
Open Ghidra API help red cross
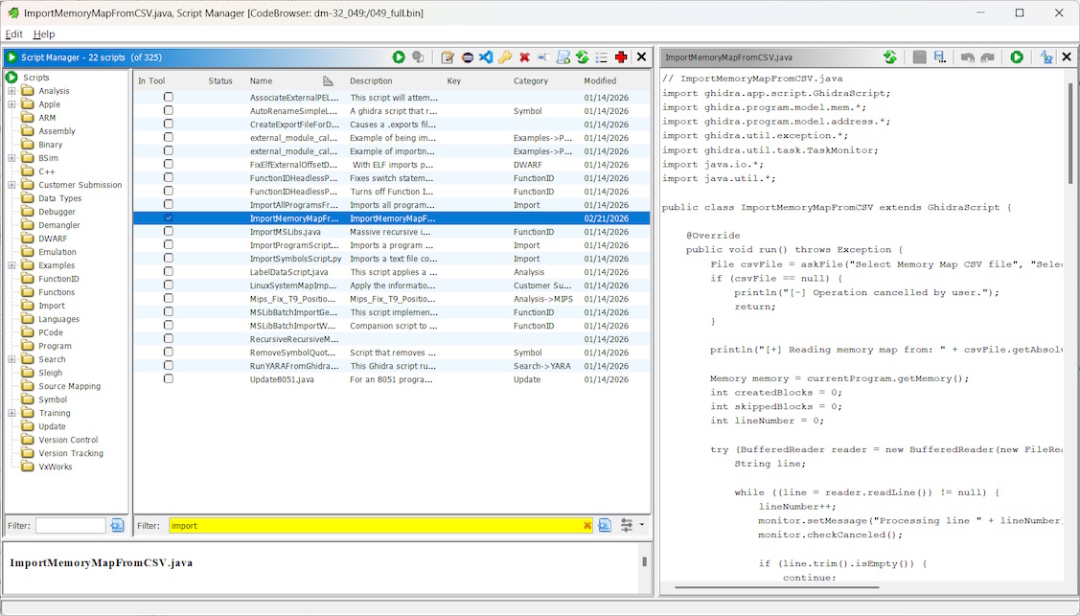pos(621,57)
